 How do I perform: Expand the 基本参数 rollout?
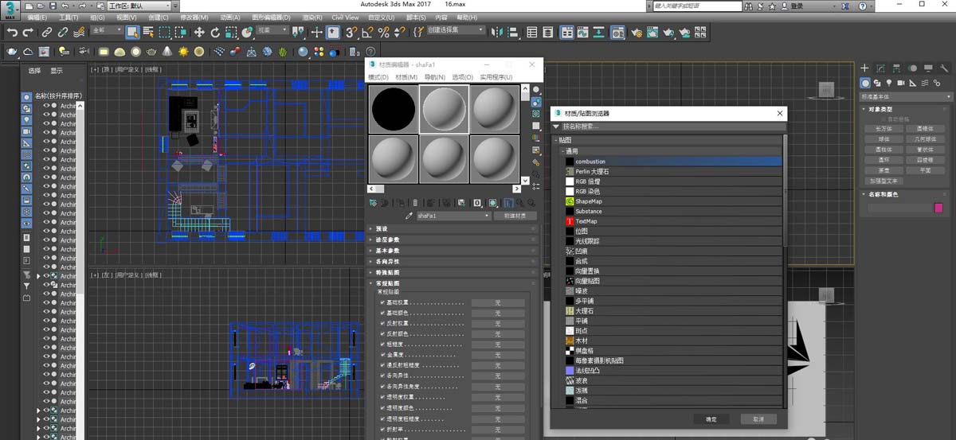pyautogui.click(x=388, y=250)
